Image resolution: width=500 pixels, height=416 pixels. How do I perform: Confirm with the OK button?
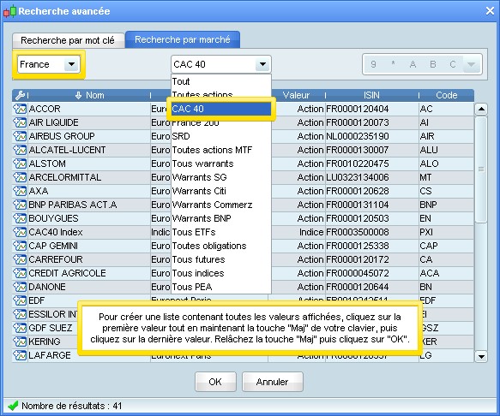pos(215,382)
